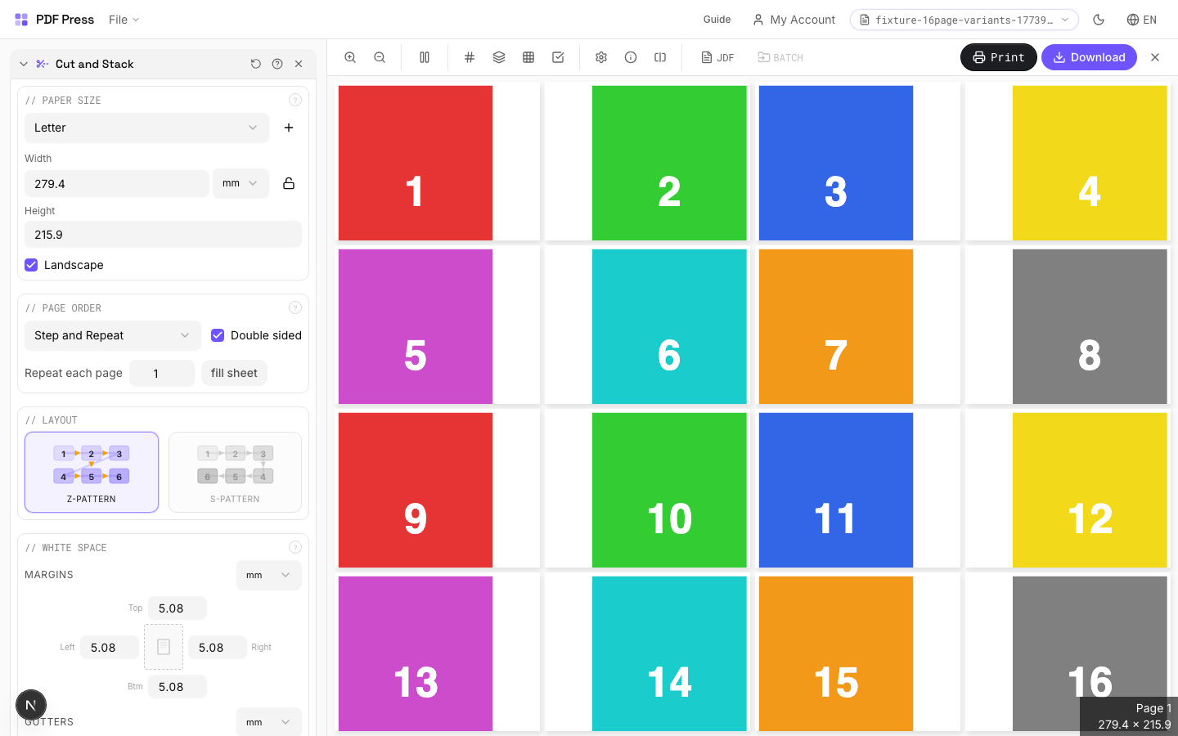Open the info circle icon in toolbar
The image size is (1178, 736).
[631, 57]
